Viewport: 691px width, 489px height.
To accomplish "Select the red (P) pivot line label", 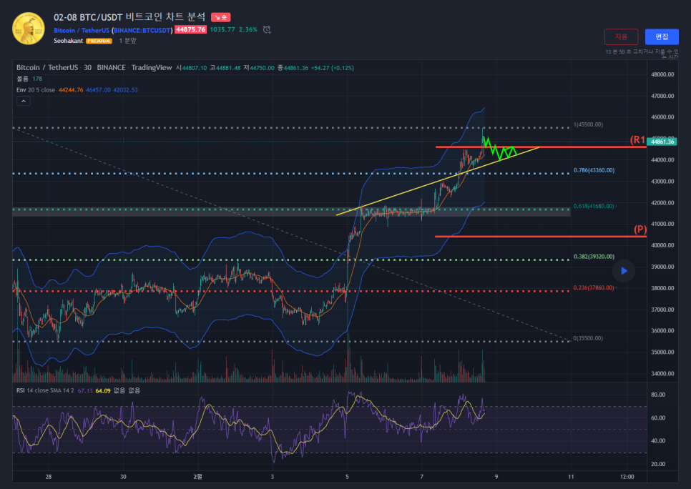I will pos(640,229).
